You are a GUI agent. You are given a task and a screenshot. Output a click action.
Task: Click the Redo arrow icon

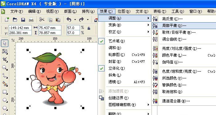(81, 19)
